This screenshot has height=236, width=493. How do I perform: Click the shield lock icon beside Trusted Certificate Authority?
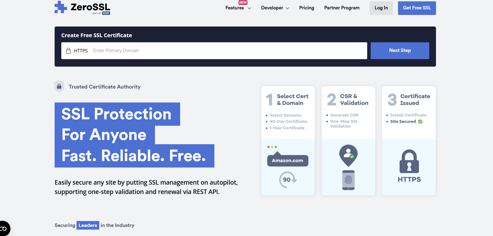[59, 86]
